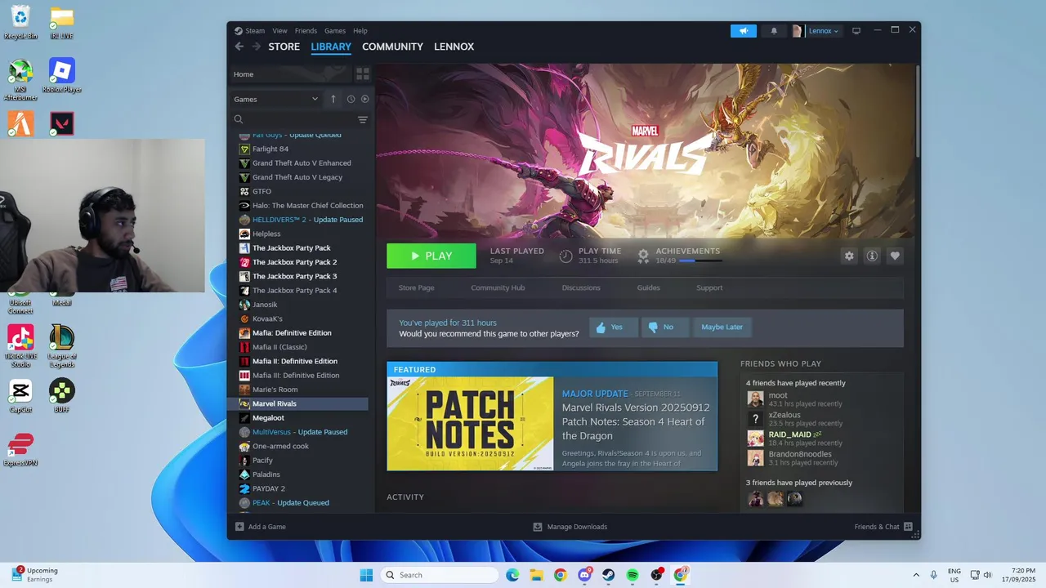
Task: Click the taskbar Search box
Action: pyautogui.click(x=440, y=575)
